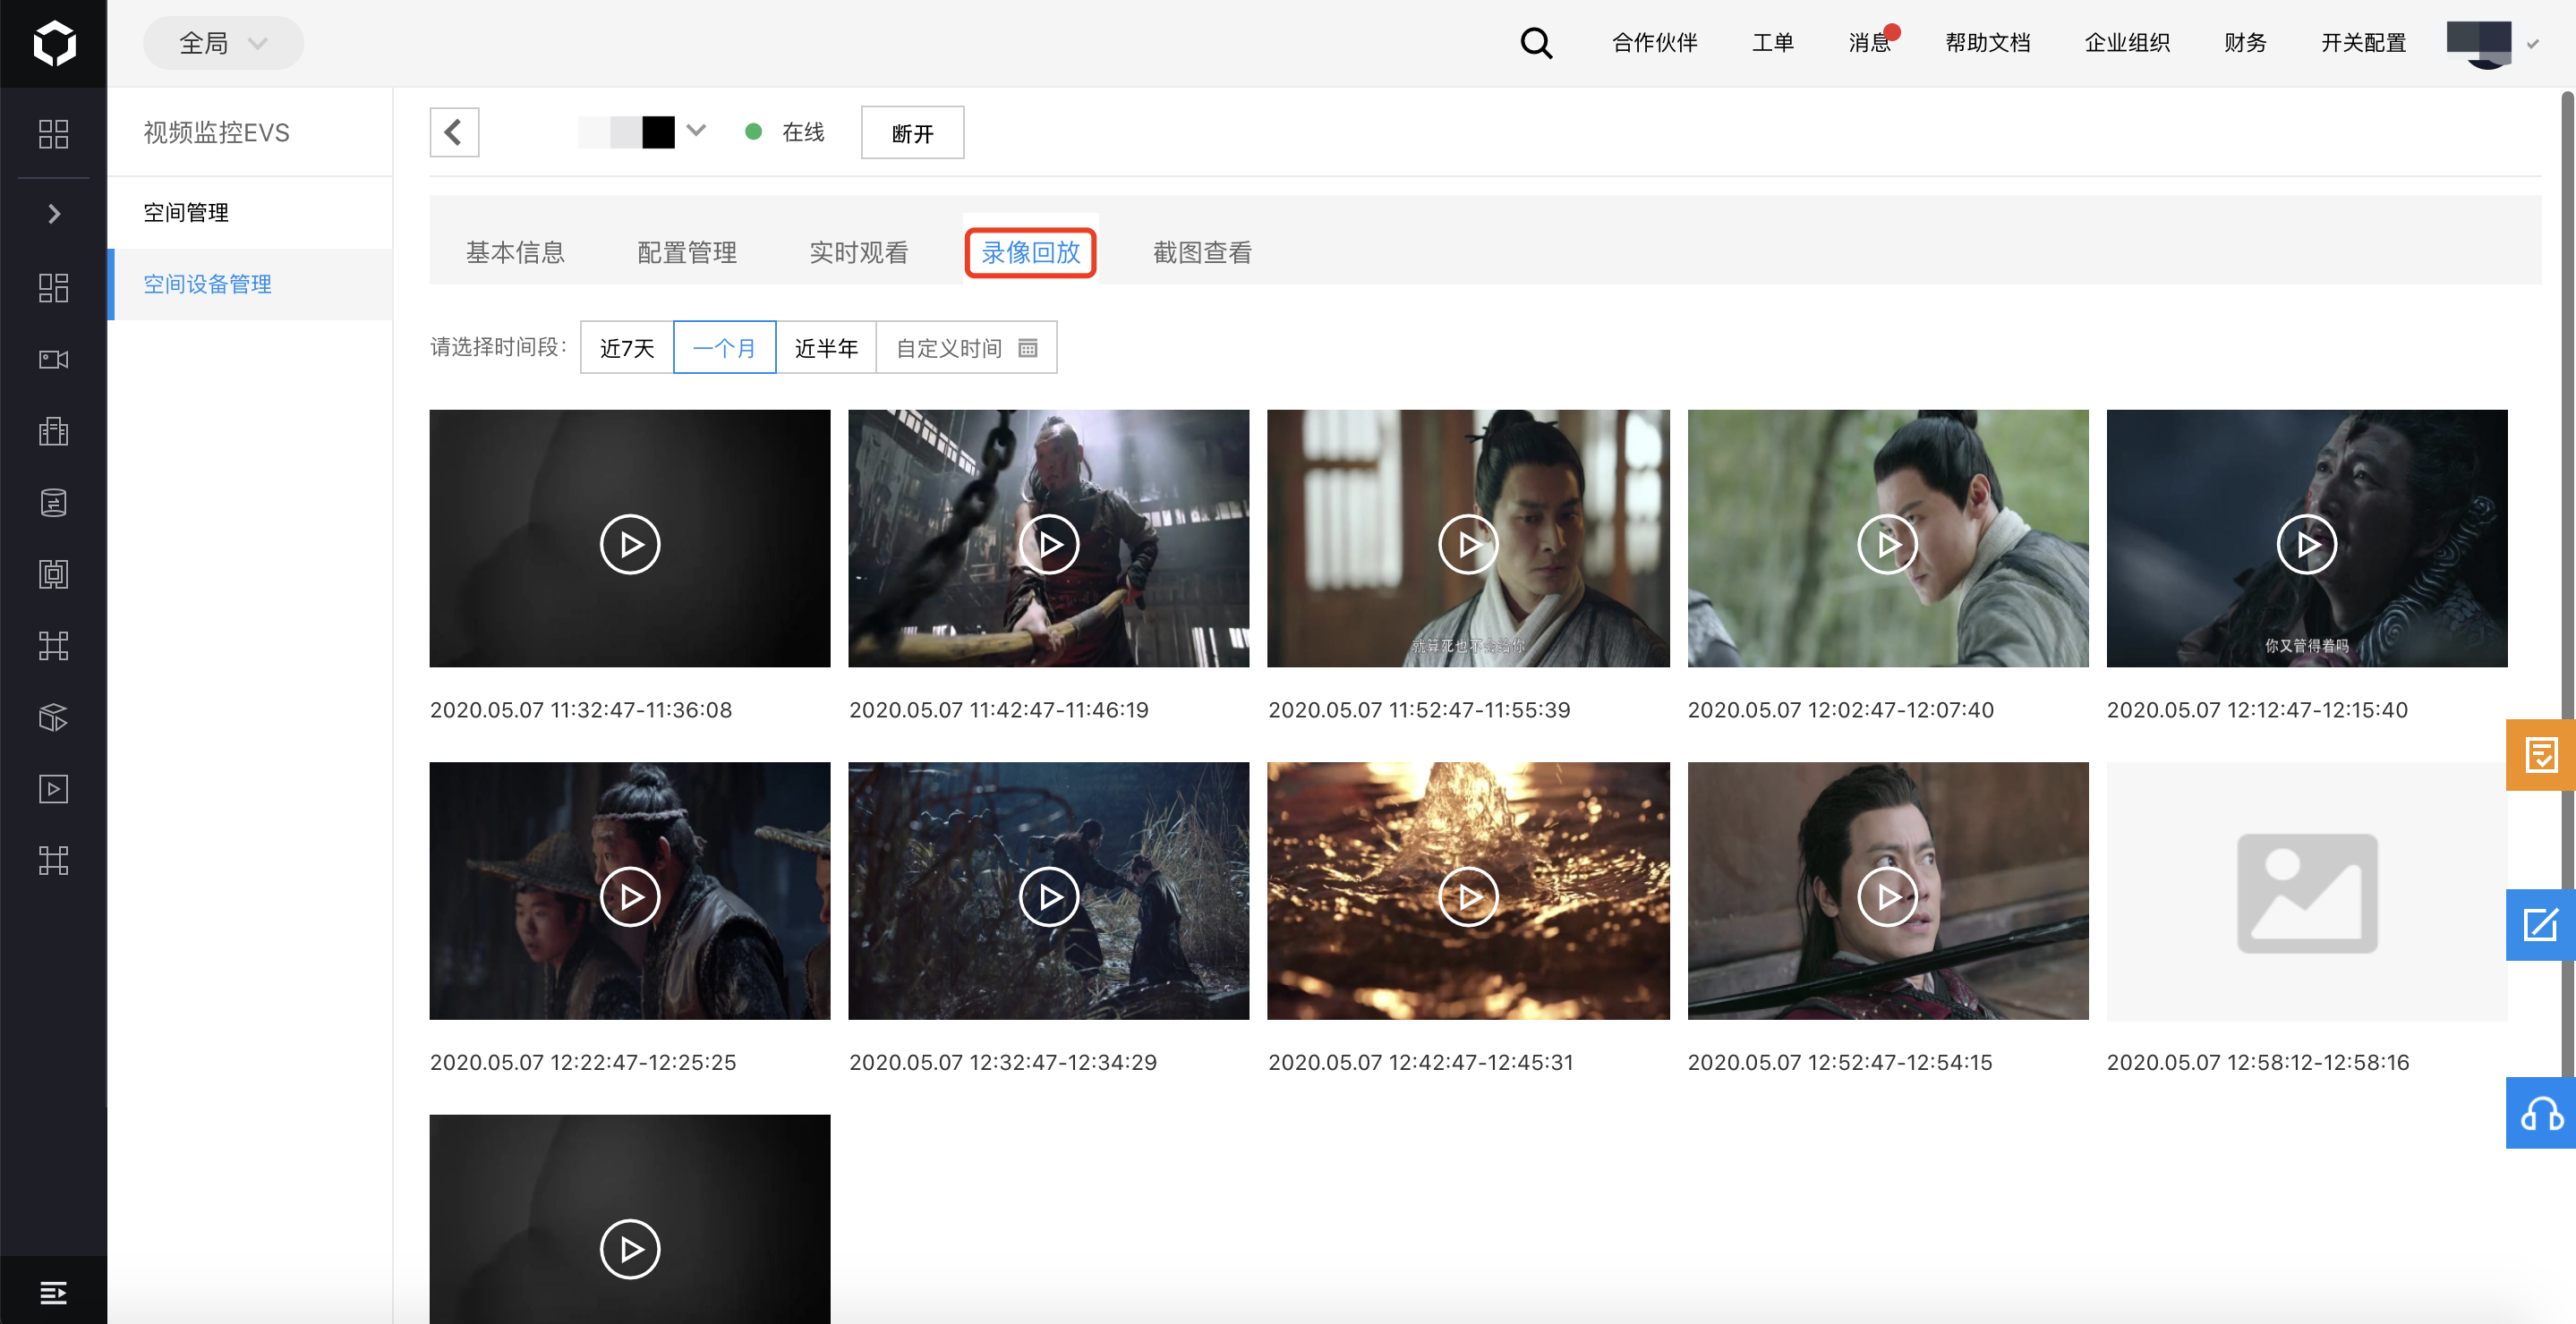Image resolution: width=2576 pixels, height=1324 pixels.
Task: Click the database sidebar icon
Action: (x=53, y=503)
